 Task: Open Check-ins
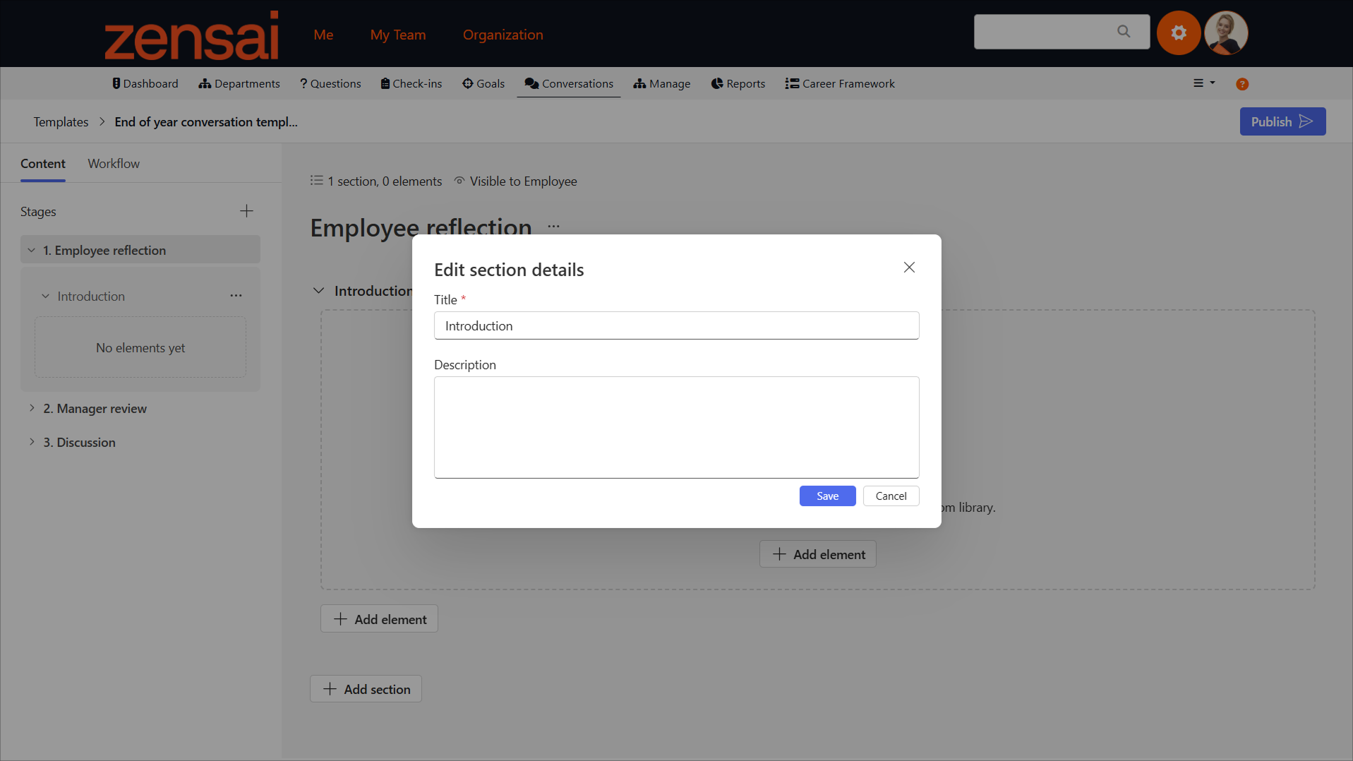pyautogui.click(x=411, y=83)
